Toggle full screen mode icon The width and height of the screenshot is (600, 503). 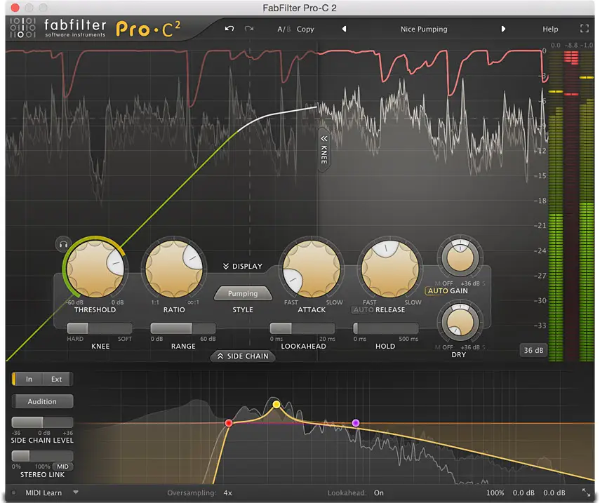585,29
